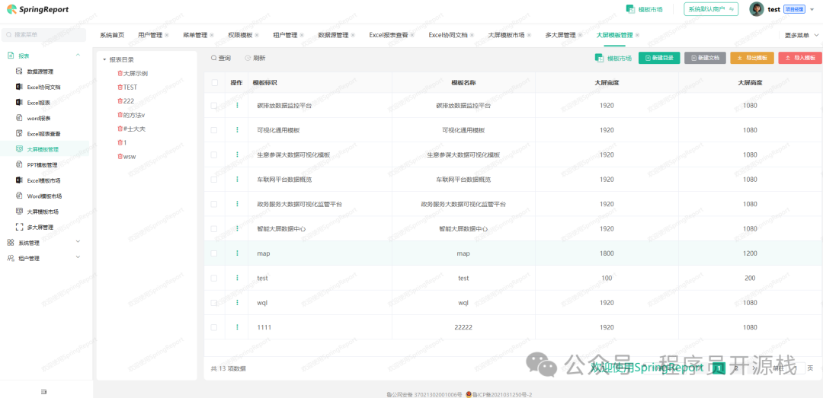Check the test row checkbox
This screenshot has height=398, width=823.
point(214,278)
